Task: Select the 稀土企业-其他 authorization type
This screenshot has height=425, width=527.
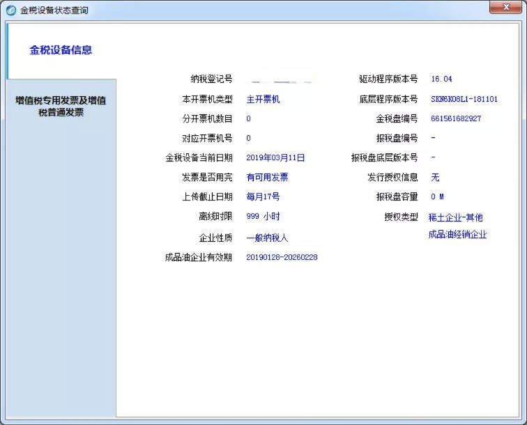Action: (455, 217)
